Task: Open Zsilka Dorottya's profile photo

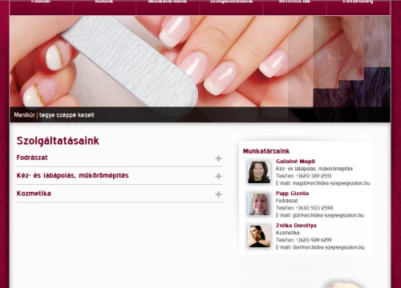Action: tap(258, 236)
